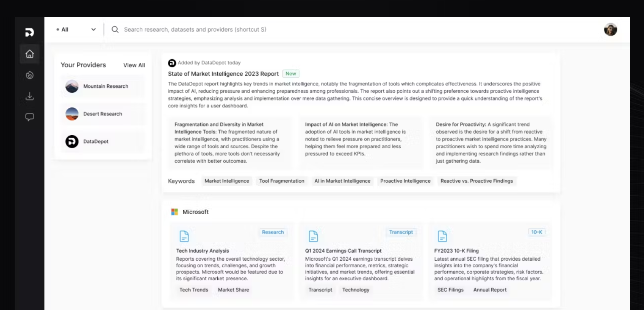Click the Microsoft logo icon
Image resolution: width=644 pixels, height=310 pixels.
(x=175, y=212)
